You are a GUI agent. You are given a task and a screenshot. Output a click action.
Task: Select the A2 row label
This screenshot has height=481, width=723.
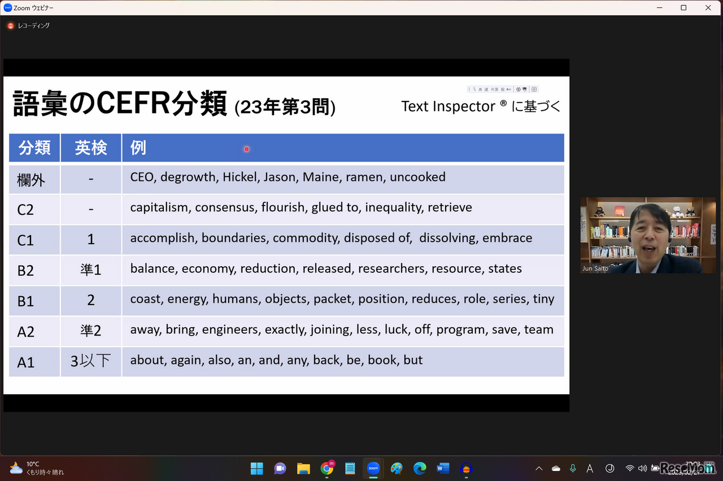pos(26,332)
